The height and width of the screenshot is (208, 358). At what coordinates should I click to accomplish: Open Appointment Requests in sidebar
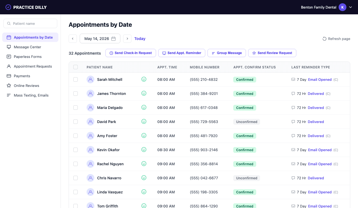click(x=30, y=66)
